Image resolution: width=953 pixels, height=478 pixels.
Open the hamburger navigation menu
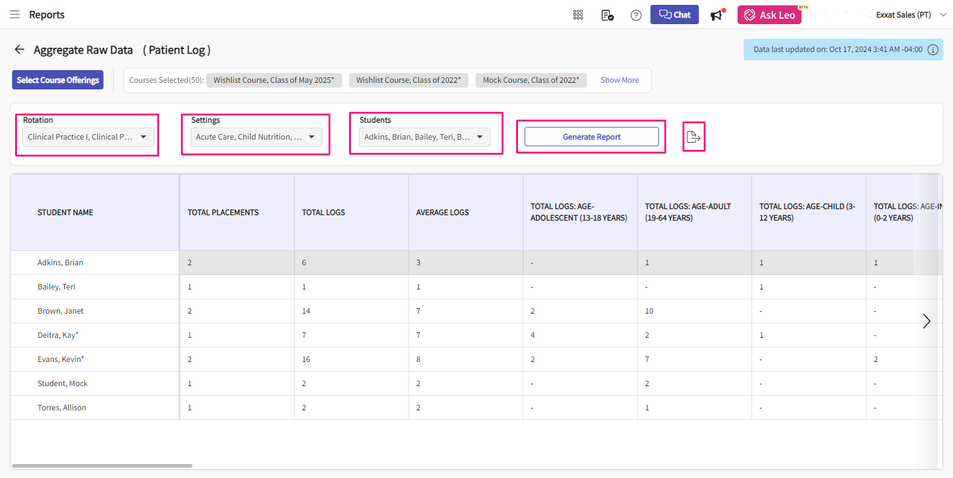coord(15,15)
